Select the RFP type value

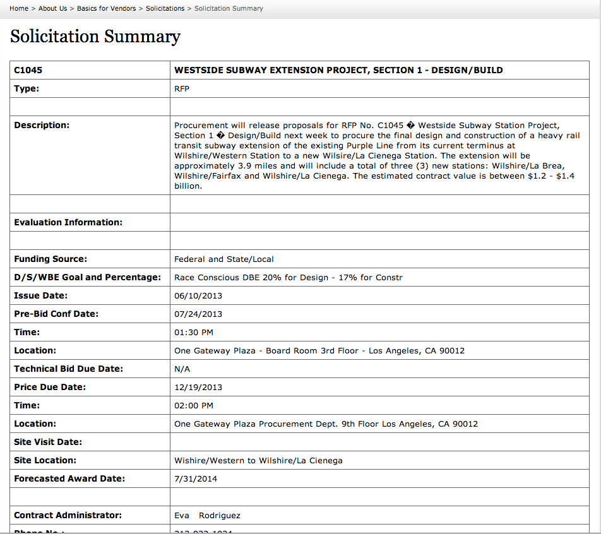coord(182,88)
